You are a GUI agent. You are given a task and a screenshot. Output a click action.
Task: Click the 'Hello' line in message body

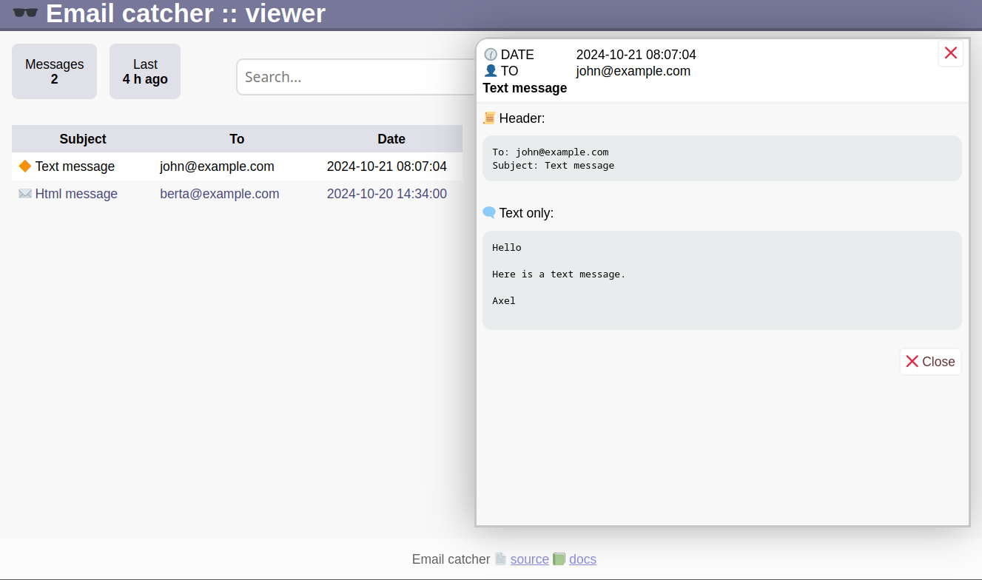(507, 247)
